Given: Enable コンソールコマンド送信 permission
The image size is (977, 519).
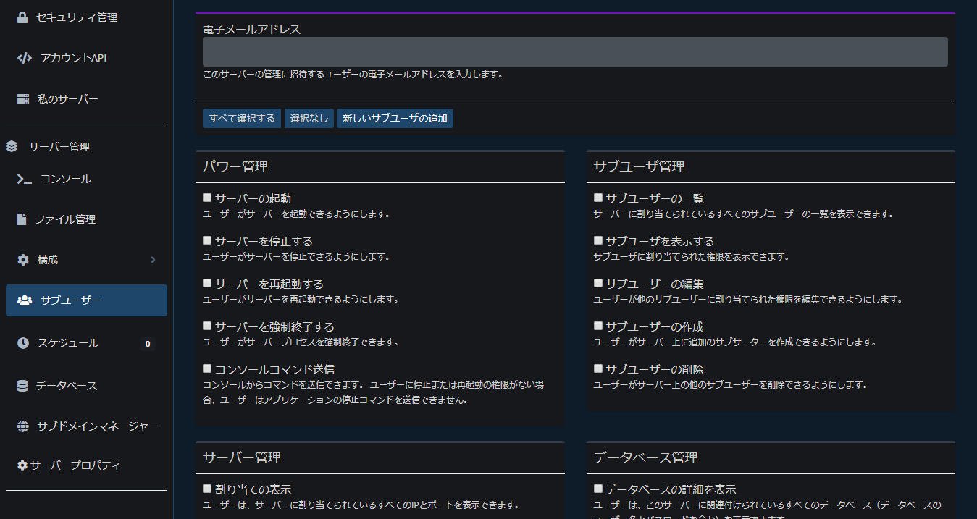Looking at the screenshot, I should tap(207, 368).
